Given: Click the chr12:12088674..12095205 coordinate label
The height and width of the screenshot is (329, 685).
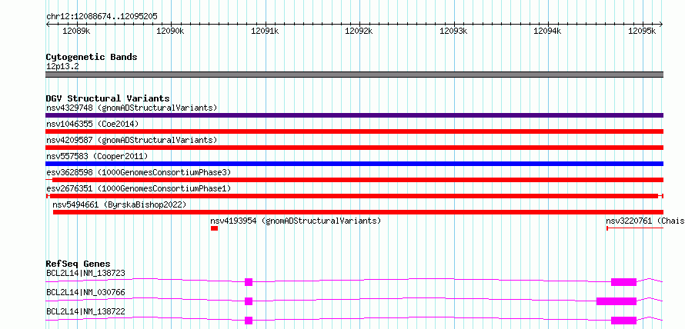Looking at the screenshot, I should tap(102, 17).
